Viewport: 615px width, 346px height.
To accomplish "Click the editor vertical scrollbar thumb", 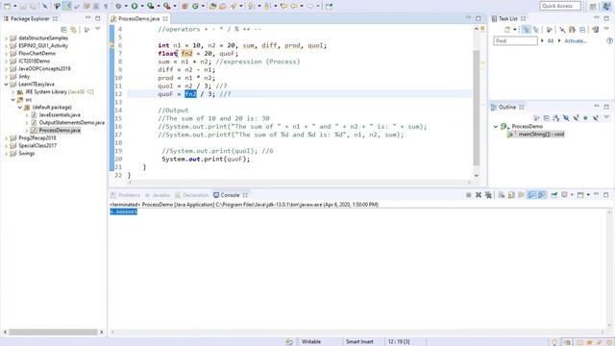I will pos(477,108).
